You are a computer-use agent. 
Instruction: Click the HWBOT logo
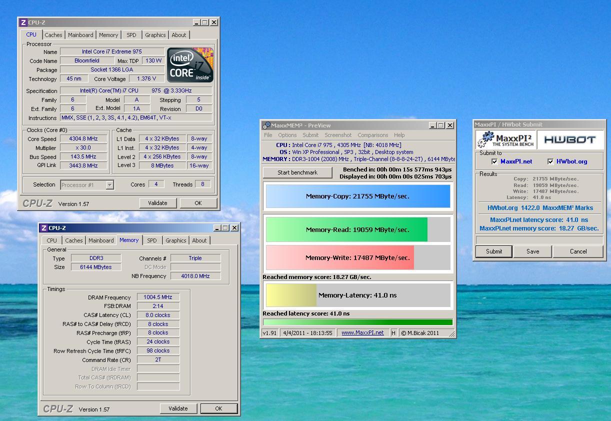pyautogui.click(x=569, y=139)
